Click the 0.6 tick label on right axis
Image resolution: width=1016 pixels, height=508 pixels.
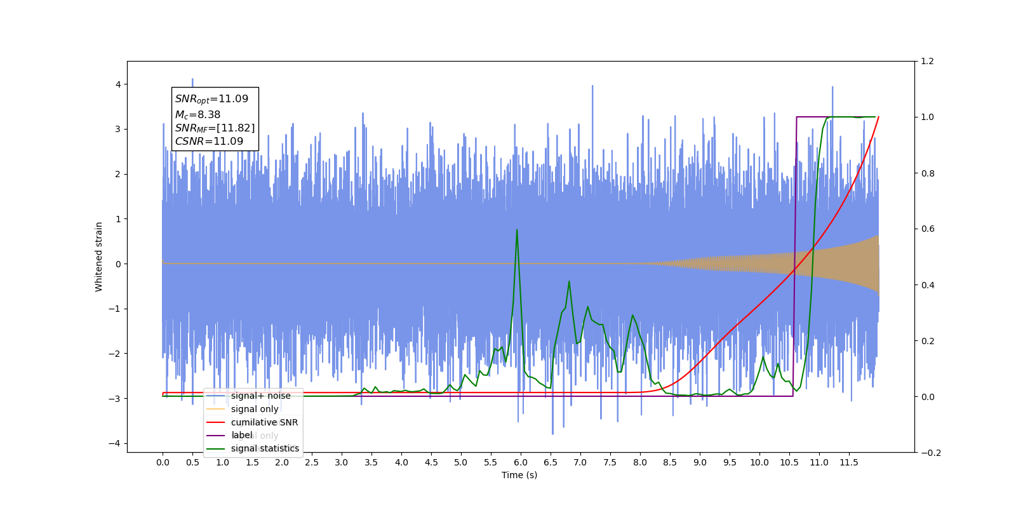click(927, 229)
